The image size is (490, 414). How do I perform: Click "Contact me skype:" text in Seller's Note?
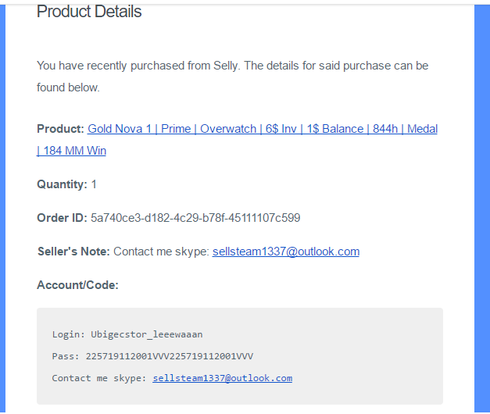[x=161, y=252]
